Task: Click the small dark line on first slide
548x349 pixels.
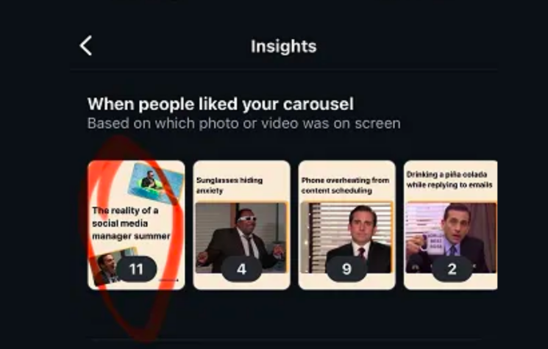Action: pyautogui.click(x=168, y=280)
